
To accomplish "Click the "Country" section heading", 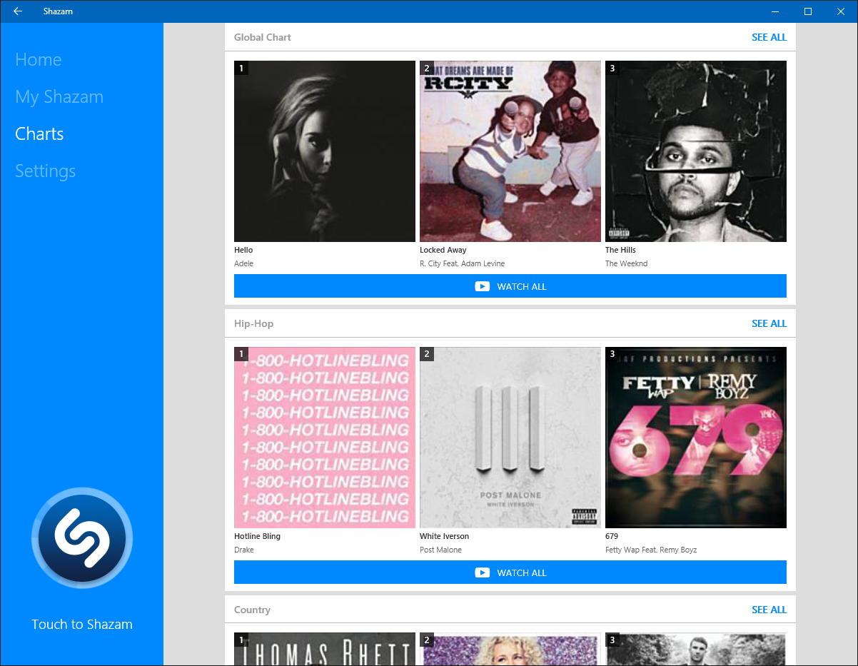I will click(x=252, y=610).
